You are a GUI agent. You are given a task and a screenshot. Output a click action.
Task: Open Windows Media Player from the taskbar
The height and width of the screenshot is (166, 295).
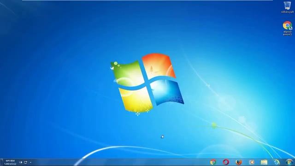click(x=252, y=162)
